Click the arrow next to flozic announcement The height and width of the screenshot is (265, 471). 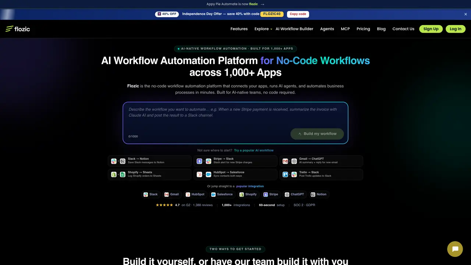tap(262, 4)
